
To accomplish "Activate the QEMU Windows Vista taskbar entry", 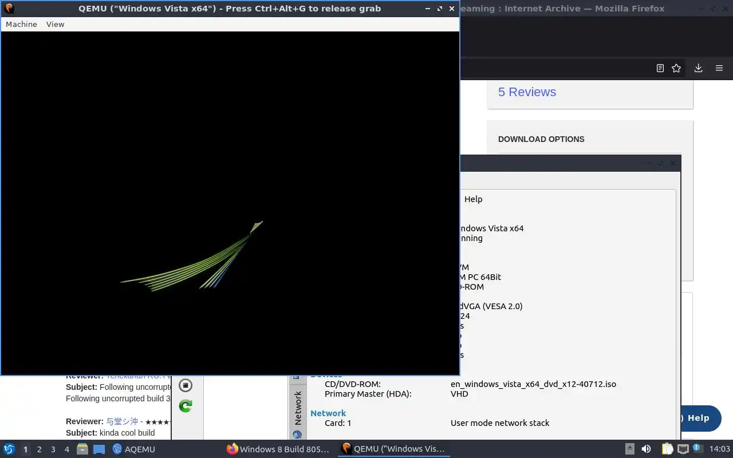I will pyautogui.click(x=393, y=449).
